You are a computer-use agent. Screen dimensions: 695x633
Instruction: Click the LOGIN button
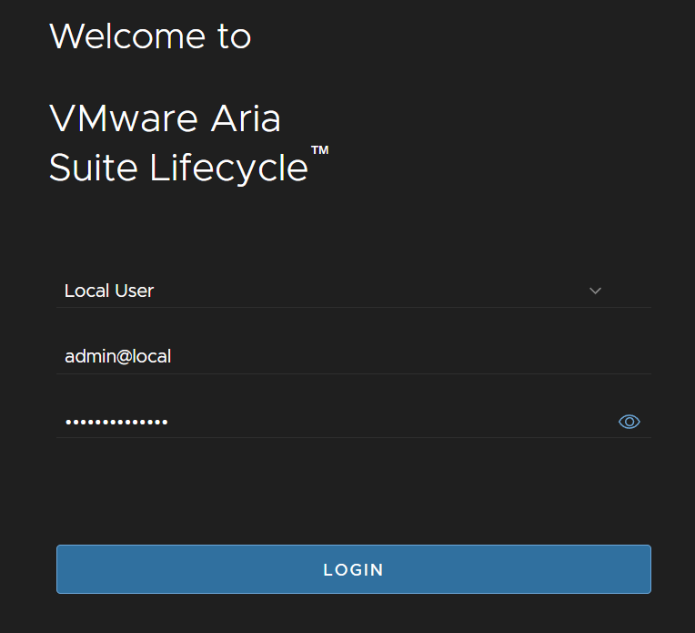(354, 569)
